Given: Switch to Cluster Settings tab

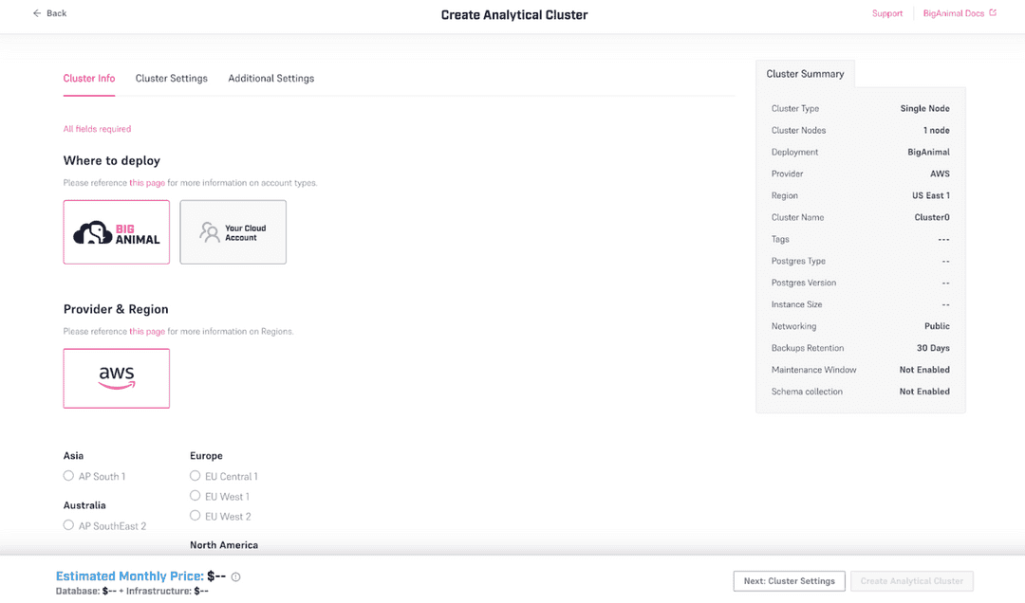Looking at the screenshot, I should coord(171,79).
